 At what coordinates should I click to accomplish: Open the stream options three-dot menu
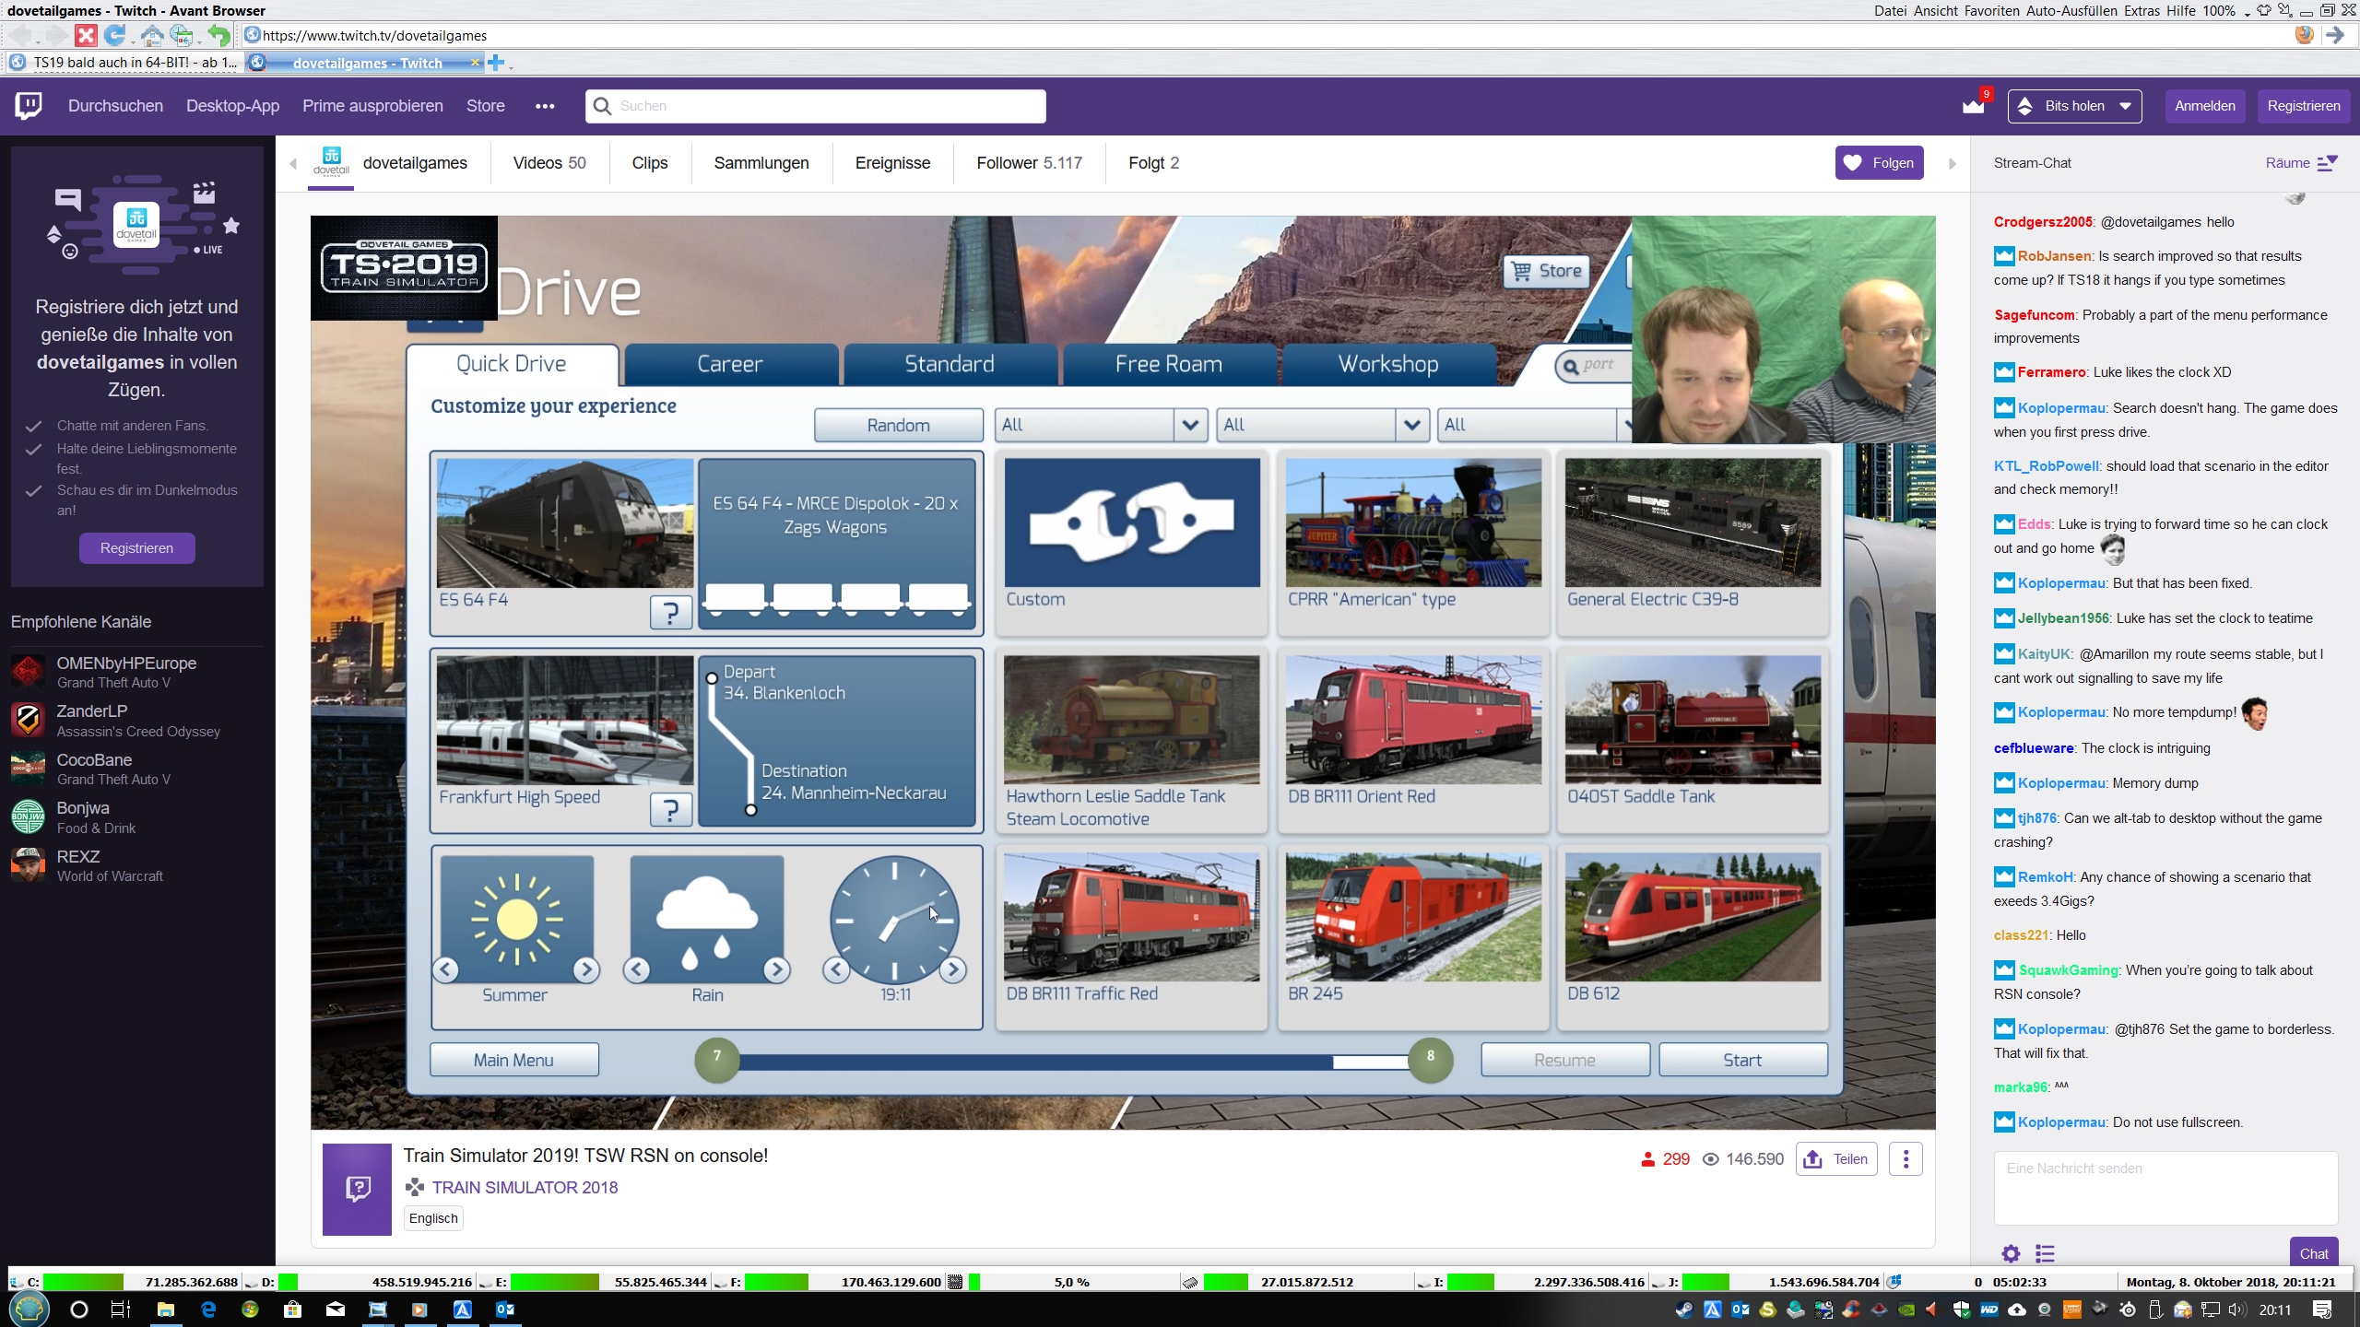coord(1906,1159)
